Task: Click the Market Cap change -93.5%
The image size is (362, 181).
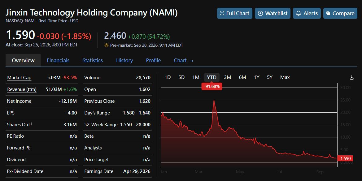Action: coord(69,77)
